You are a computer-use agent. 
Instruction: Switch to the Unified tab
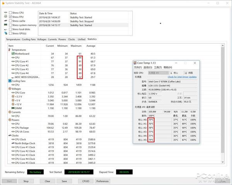click(x=81, y=39)
